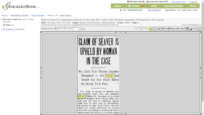Click the top-left viewer resize handle
The image size is (204, 115).
point(41,32)
